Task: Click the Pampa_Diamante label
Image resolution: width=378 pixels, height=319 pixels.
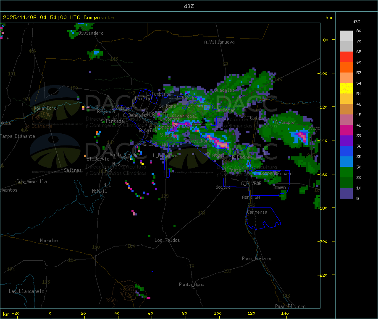Action: click(17, 136)
